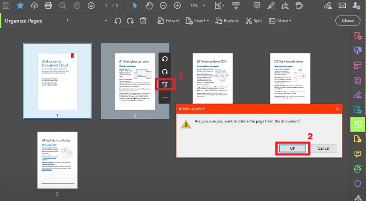
Task: Click the Extract pages button
Action: click(168, 21)
